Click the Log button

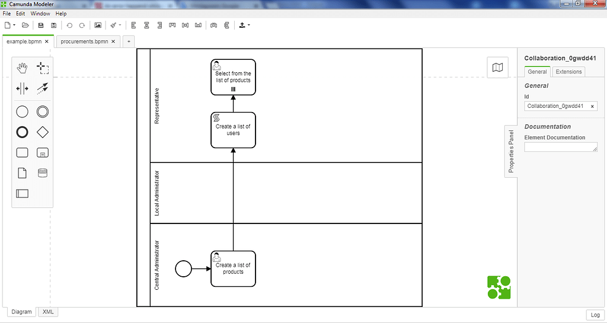coord(595,315)
